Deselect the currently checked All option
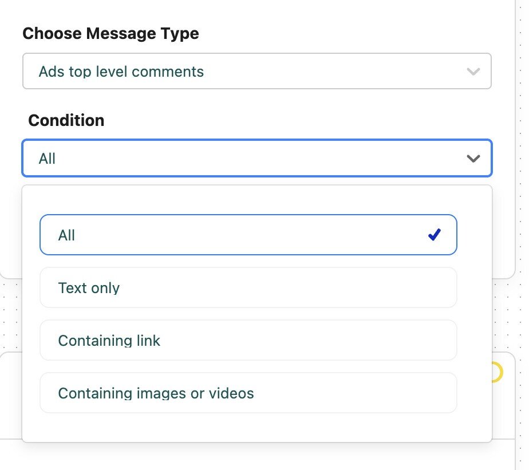Image resolution: width=529 pixels, height=470 pixels. (x=248, y=234)
